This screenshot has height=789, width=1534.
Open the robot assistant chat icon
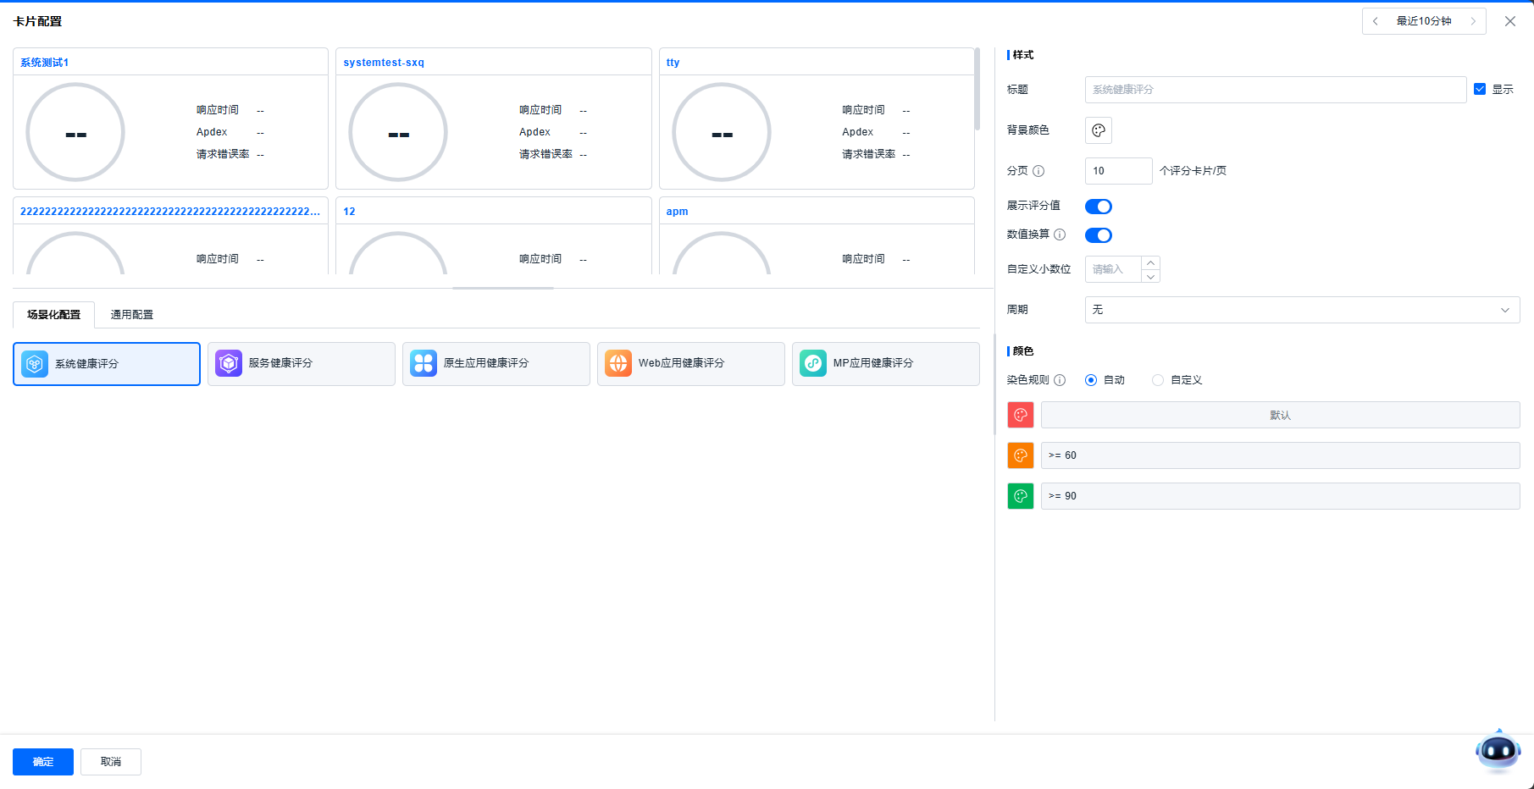coord(1498,750)
